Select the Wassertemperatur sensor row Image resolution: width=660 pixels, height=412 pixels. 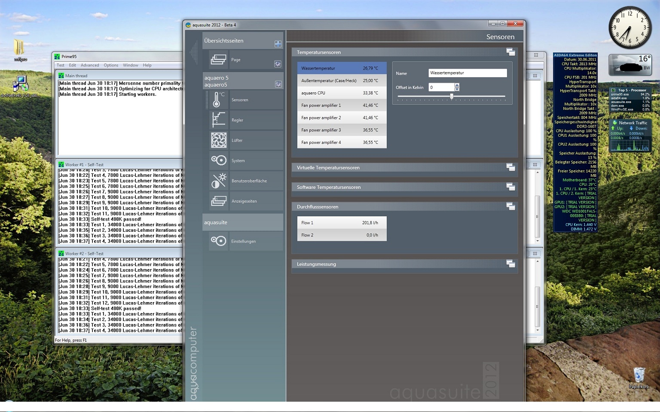(342, 68)
